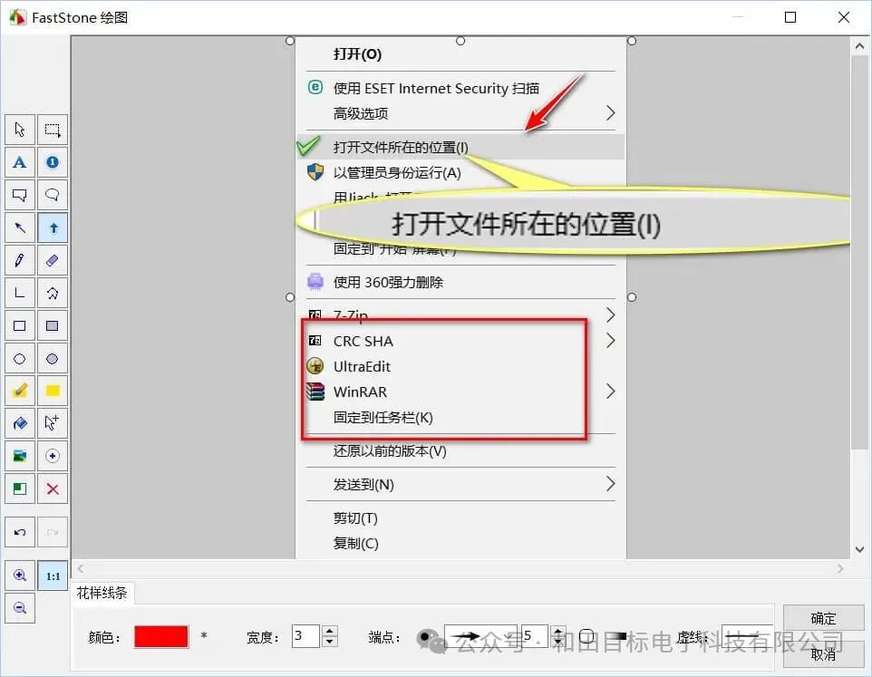872x677 pixels.
Task: Open the red line color swatch
Action: coord(161,636)
